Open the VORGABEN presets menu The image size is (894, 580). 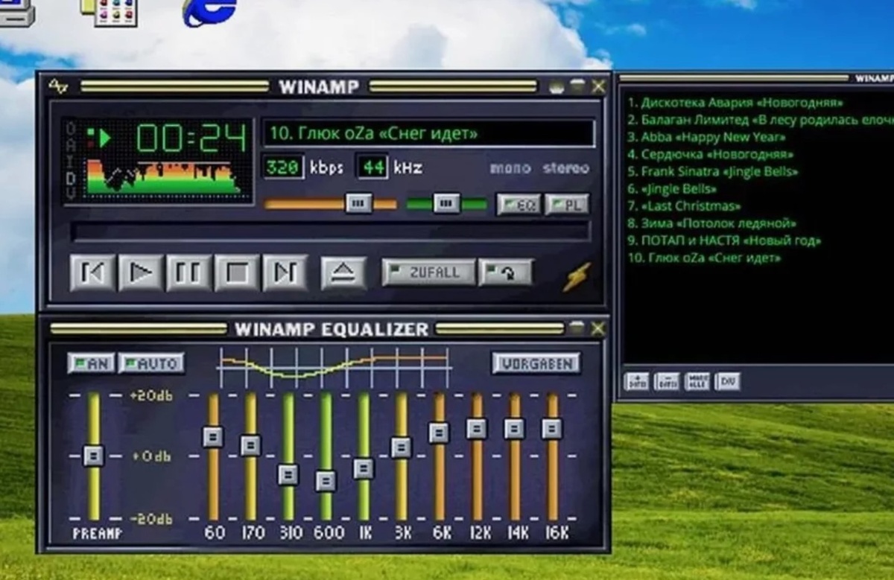point(536,363)
